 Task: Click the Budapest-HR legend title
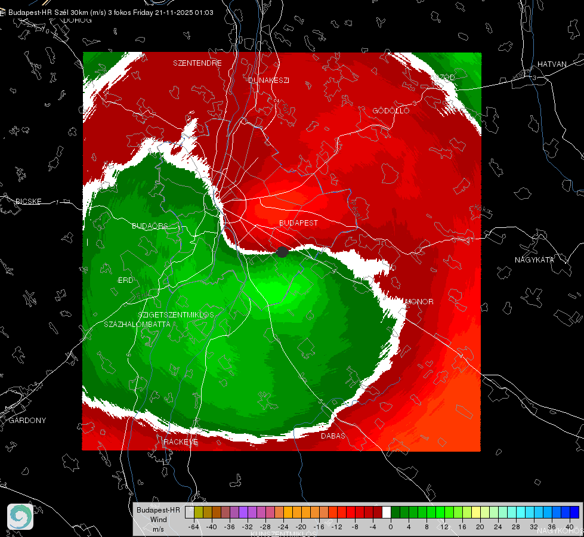[158, 510]
